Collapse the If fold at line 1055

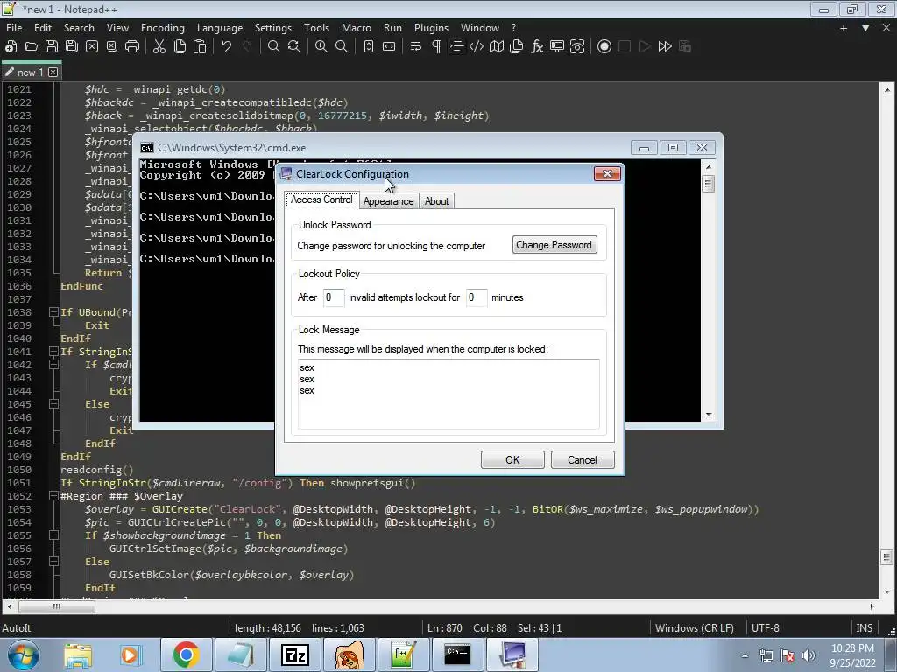click(x=53, y=535)
